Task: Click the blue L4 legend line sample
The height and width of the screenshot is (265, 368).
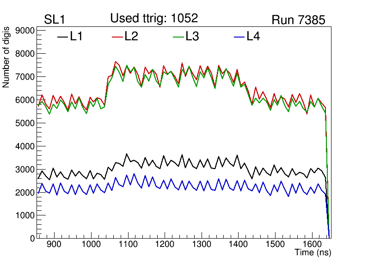Action: [239, 37]
